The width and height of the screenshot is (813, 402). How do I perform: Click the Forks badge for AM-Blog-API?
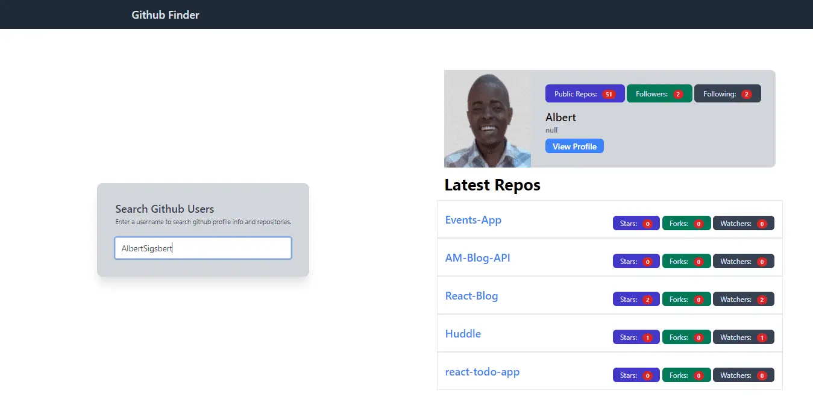click(x=686, y=261)
